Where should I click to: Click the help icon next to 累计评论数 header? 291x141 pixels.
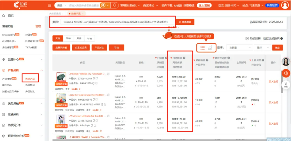coord(229,58)
